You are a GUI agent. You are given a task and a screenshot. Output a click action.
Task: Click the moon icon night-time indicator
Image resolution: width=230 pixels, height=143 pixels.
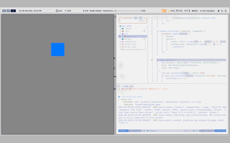tap(169, 11)
